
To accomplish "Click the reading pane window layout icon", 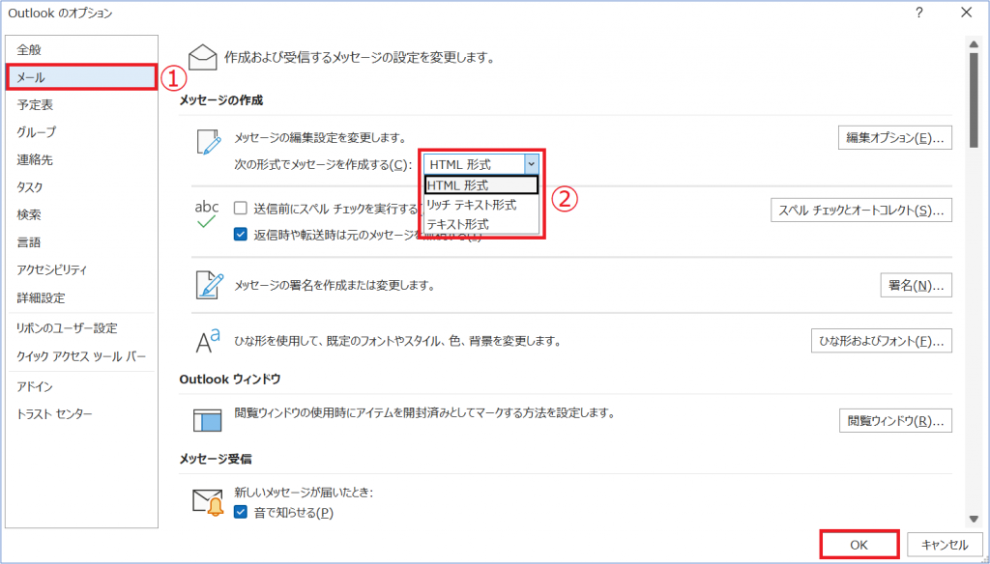I will (x=208, y=420).
